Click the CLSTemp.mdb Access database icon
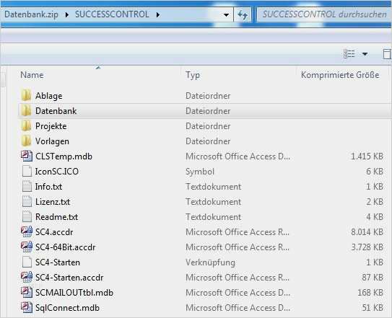 (27, 156)
